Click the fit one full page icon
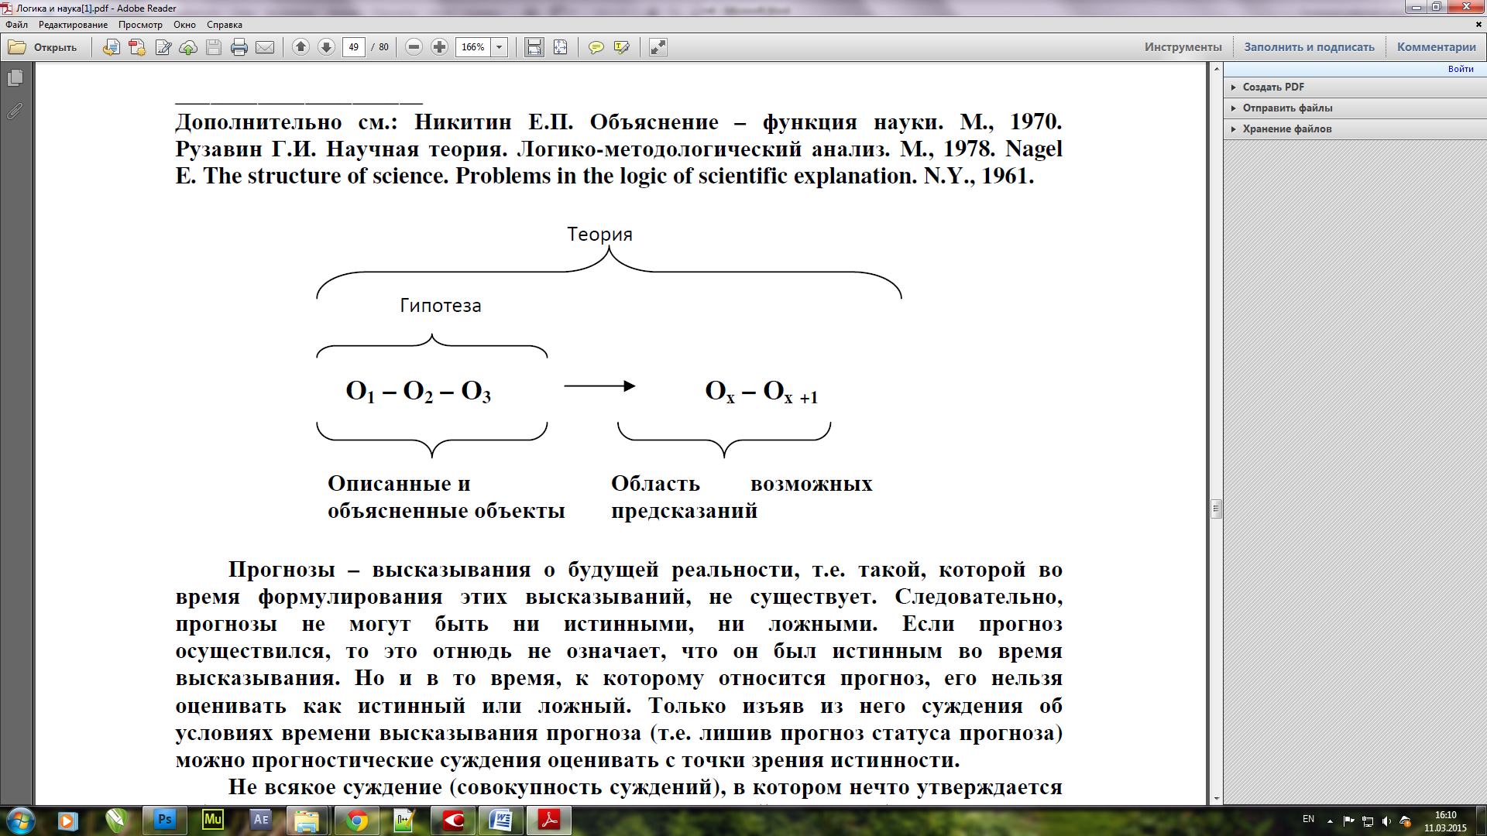The width and height of the screenshot is (1487, 836). 560,47
